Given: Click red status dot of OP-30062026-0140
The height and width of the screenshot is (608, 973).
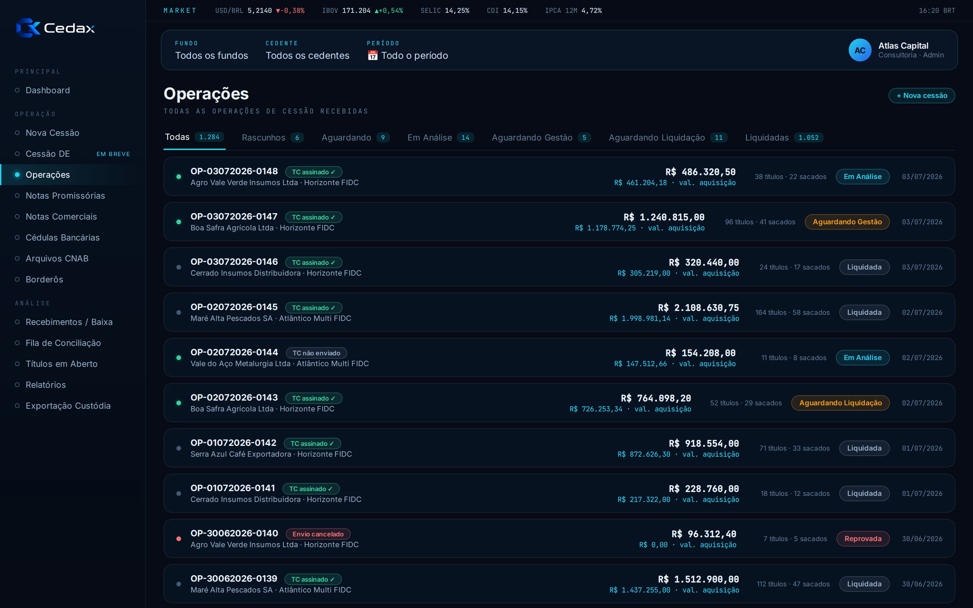Looking at the screenshot, I should pos(178,538).
